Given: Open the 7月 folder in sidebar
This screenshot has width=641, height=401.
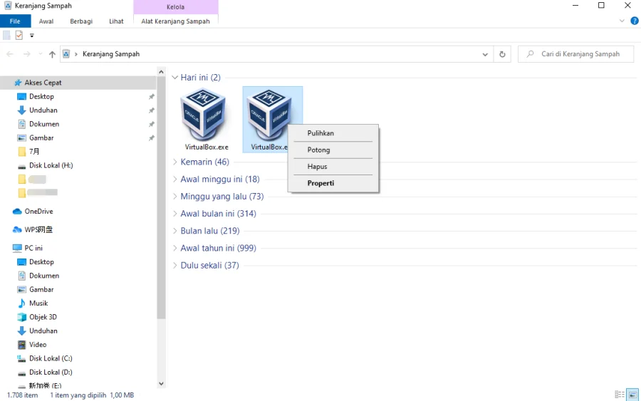Looking at the screenshot, I should coord(34,152).
